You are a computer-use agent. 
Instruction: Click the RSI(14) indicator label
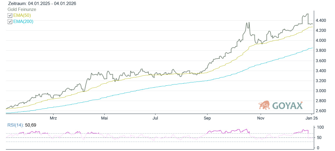[16, 125]
